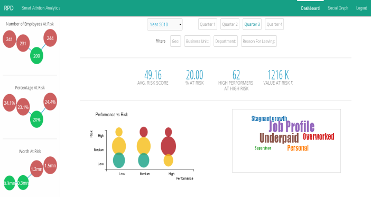Screen dimensions: 371x201
Task: Click the Smart Attrition Analytics title
Action: 41,8
